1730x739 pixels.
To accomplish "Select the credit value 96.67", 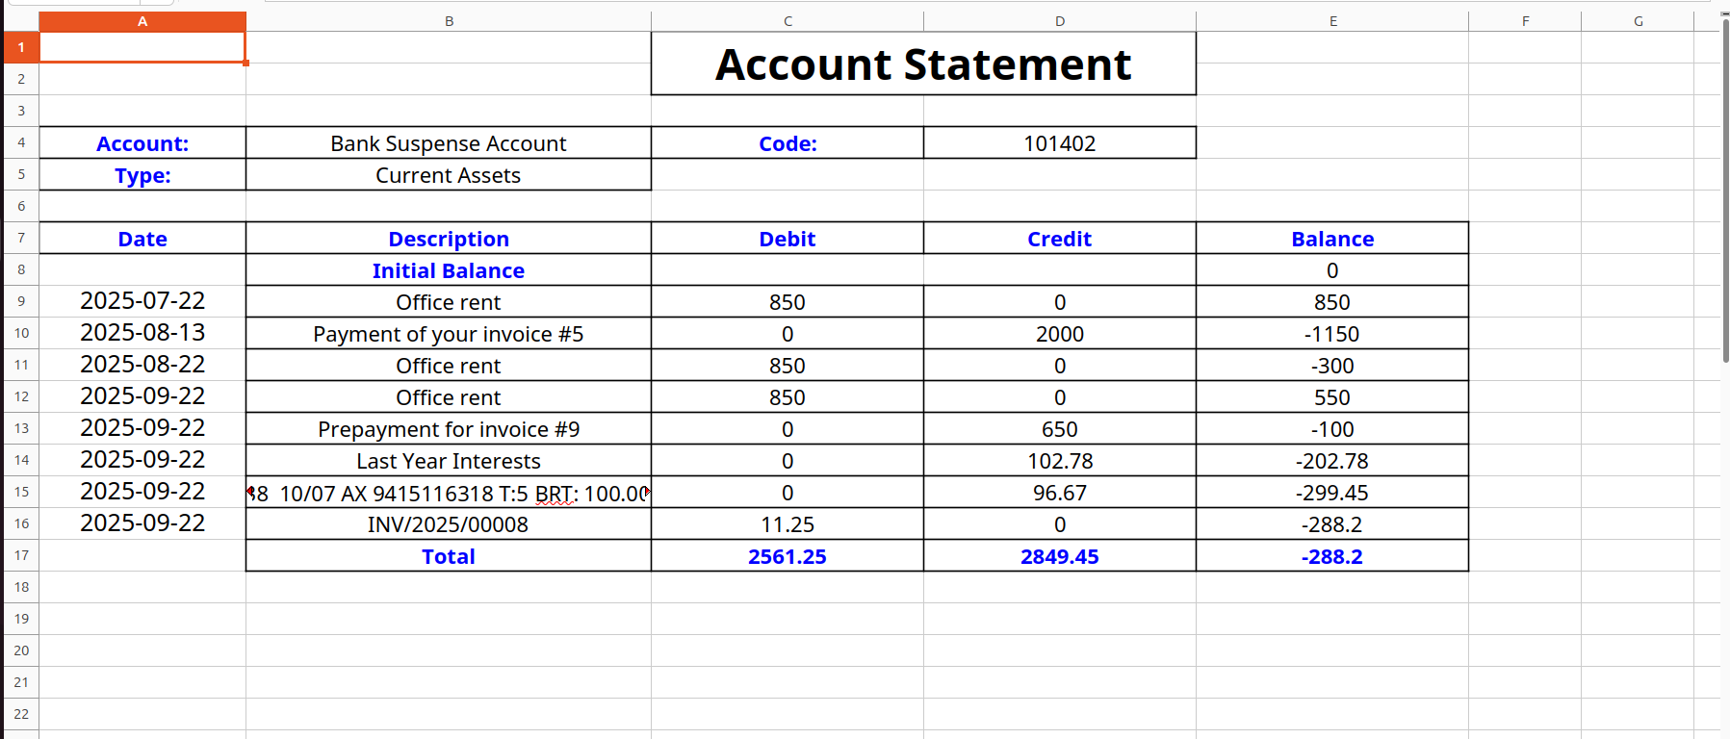I will pos(1060,492).
